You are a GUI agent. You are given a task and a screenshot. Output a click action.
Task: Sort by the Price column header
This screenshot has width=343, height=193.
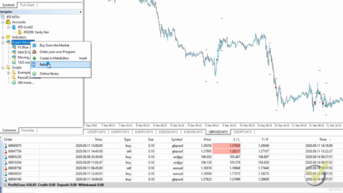click(207, 139)
